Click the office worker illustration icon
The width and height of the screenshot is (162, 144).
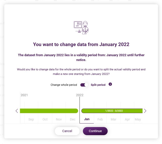point(81,28)
